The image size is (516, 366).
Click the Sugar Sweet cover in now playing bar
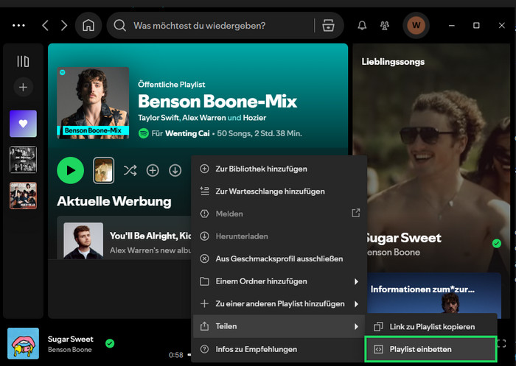pos(23,343)
